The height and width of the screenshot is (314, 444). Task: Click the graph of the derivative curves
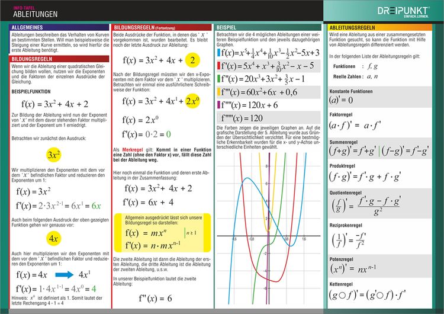[268, 229]
